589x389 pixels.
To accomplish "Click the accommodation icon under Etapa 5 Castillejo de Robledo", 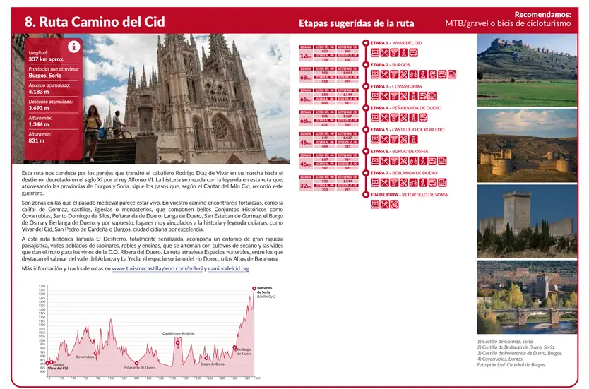I will point(375,140).
